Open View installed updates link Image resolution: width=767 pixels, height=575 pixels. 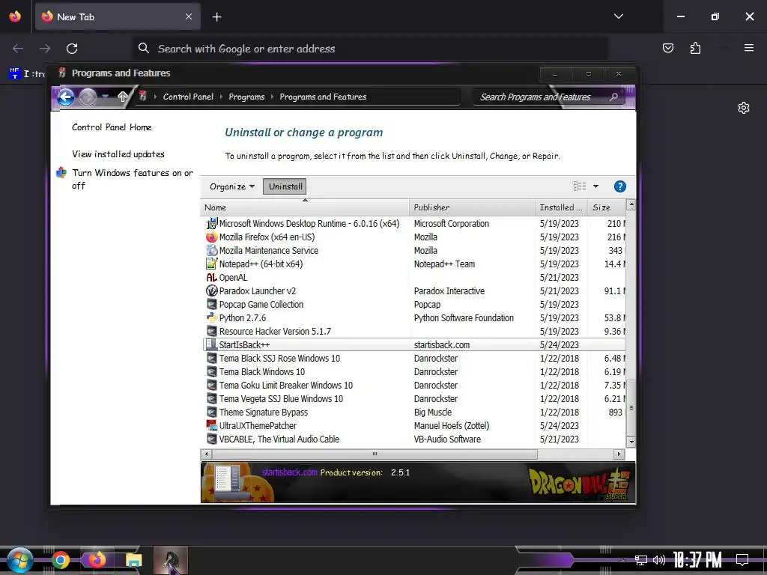(118, 154)
